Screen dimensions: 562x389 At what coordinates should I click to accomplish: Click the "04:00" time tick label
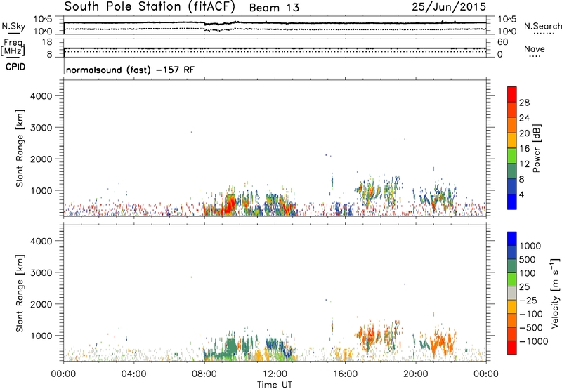(x=133, y=374)
